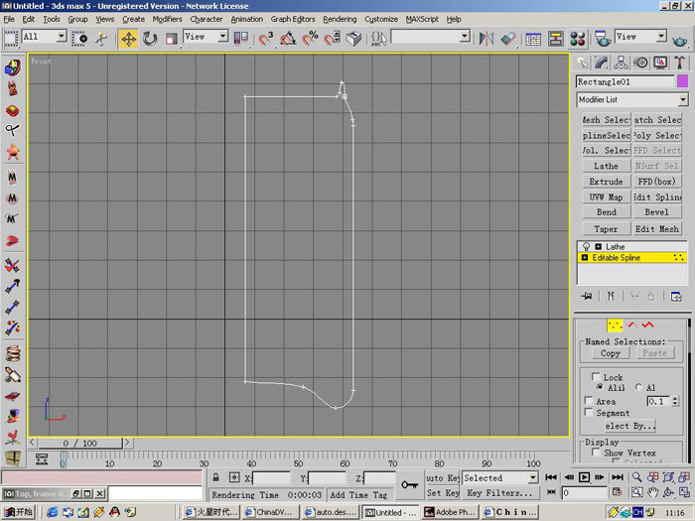Open the Customize menu
Image resolution: width=695 pixels, height=521 pixels.
click(x=380, y=19)
